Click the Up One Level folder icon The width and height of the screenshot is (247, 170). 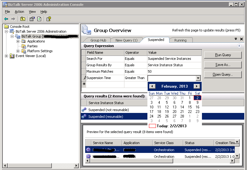[23, 19]
